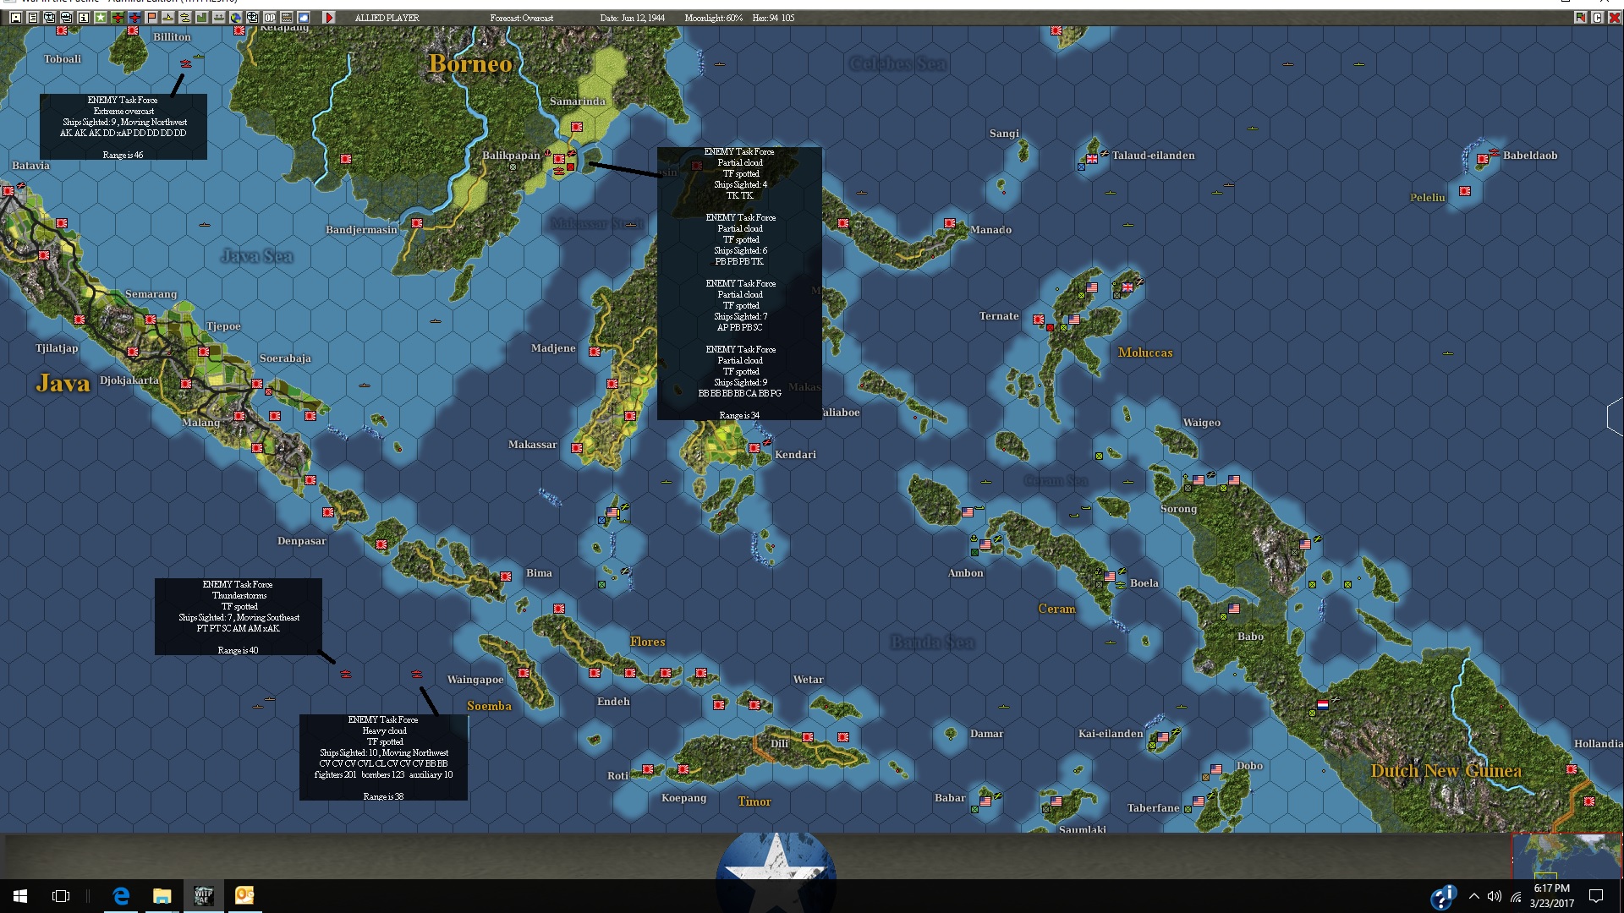Expand the hidden system tray icons chevron
Image resolution: width=1624 pixels, height=913 pixels.
click(1474, 896)
